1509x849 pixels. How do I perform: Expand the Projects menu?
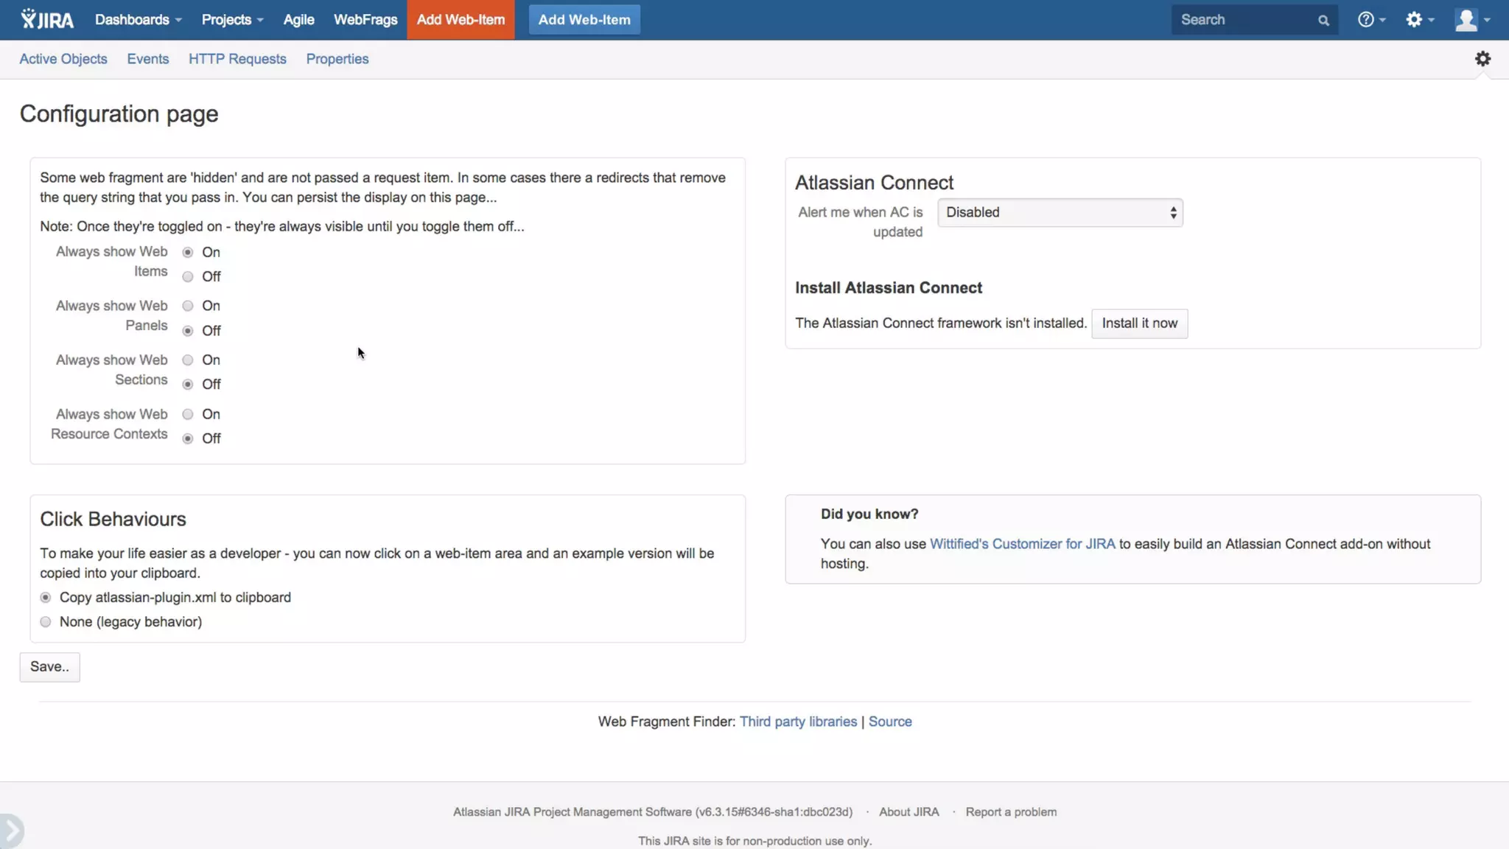(x=232, y=20)
